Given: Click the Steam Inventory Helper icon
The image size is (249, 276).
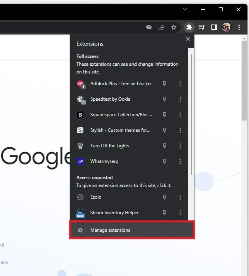Looking at the screenshot, I should pyautogui.click(x=80, y=213).
